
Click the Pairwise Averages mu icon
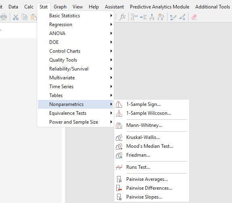pyautogui.click(x=119, y=179)
